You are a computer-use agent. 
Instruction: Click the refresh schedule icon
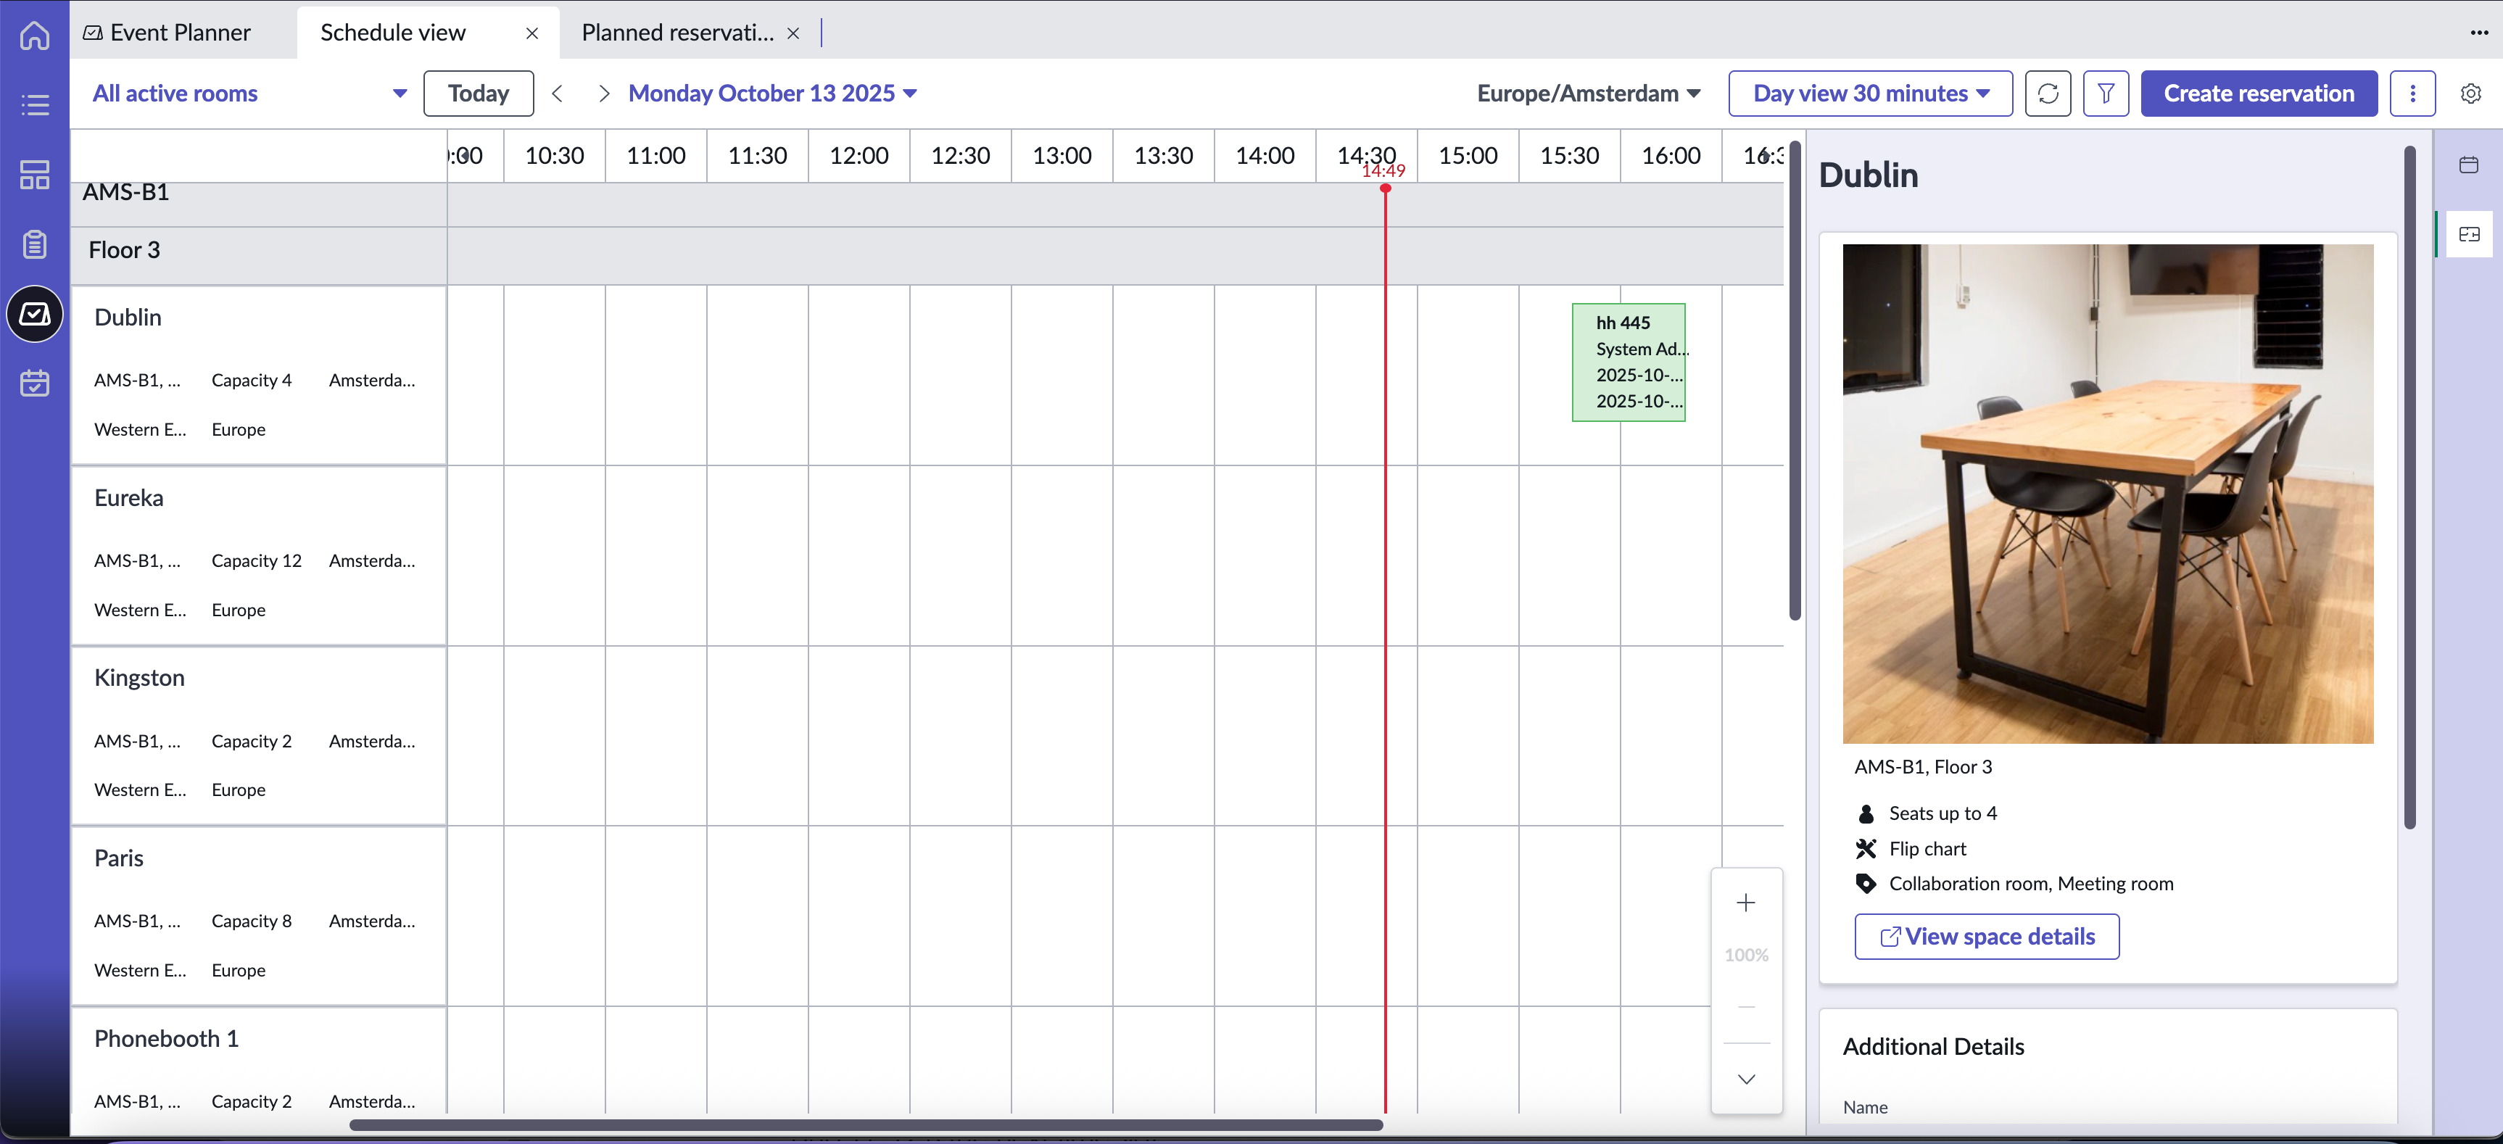[2048, 94]
